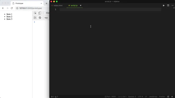
Task: Click Ln 1, Col 1 cursor position
Action: (x=122, y=97)
